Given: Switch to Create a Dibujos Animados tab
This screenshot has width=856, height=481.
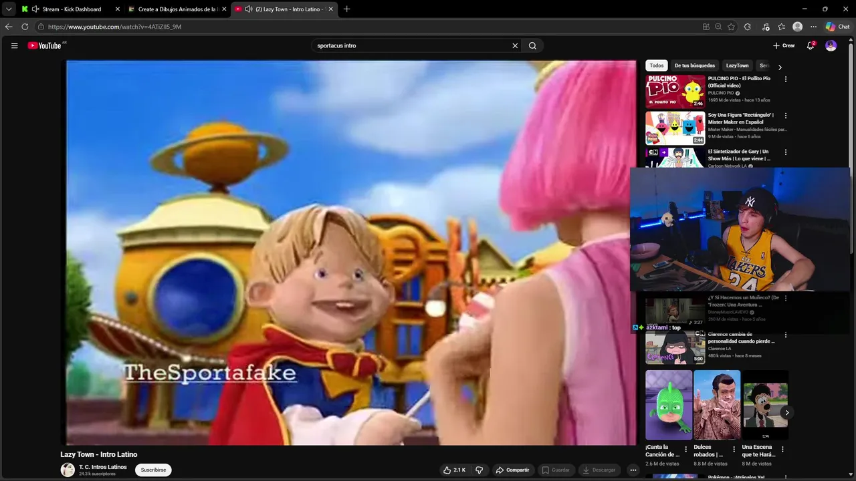Looking at the screenshot, I should (178, 9).
